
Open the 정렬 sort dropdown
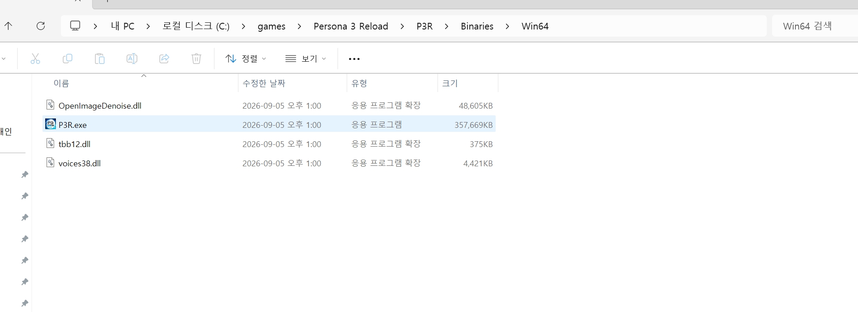246,59
